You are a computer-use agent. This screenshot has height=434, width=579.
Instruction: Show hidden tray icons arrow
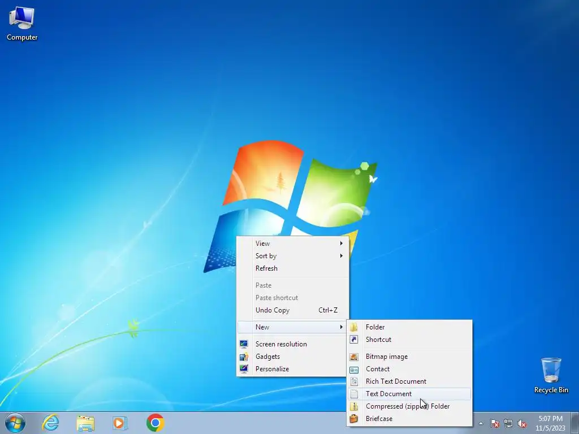pyautogui.click(x=481, y=423)
